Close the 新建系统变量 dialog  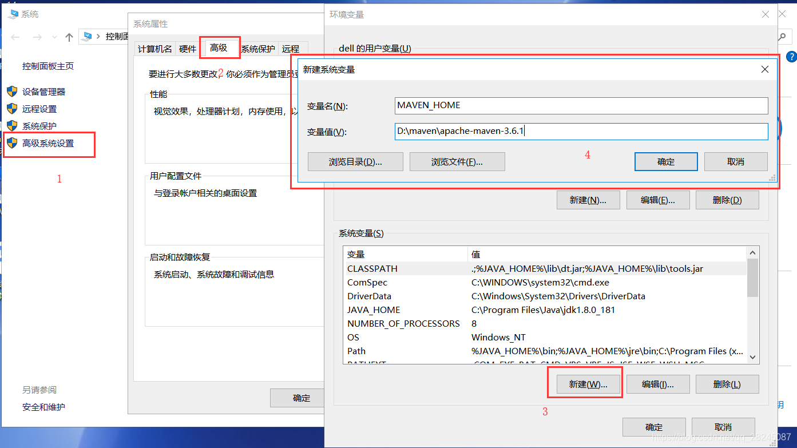pyautogui.click(x=765, y=69)
